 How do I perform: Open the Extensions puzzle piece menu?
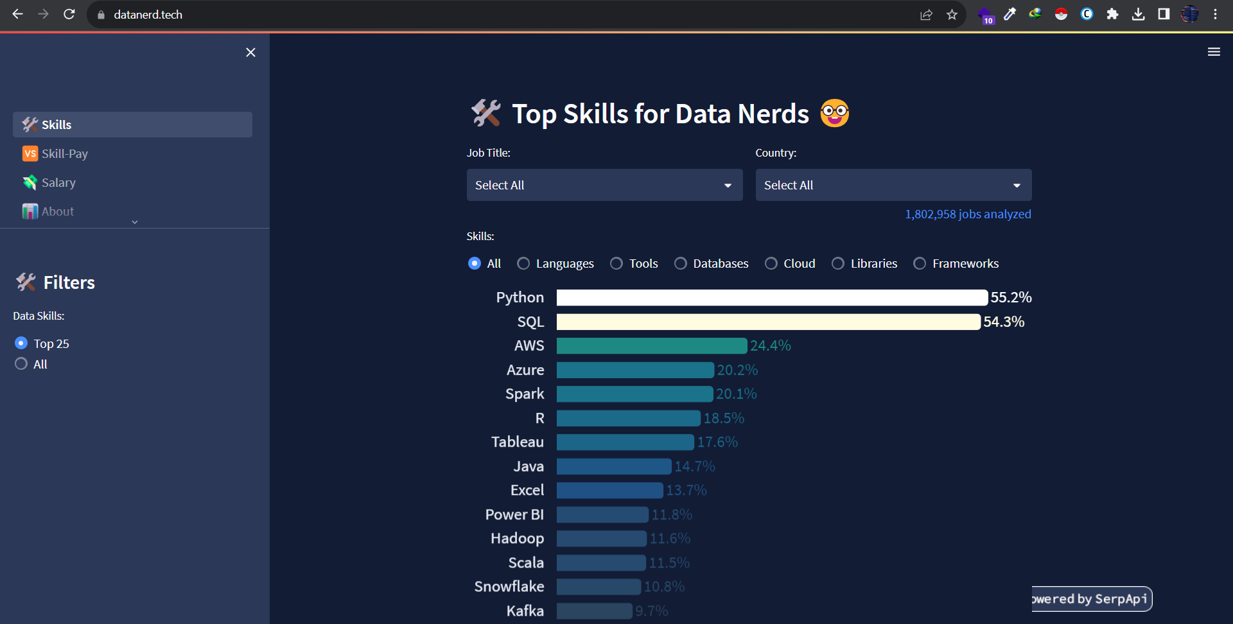[1112, 14]
